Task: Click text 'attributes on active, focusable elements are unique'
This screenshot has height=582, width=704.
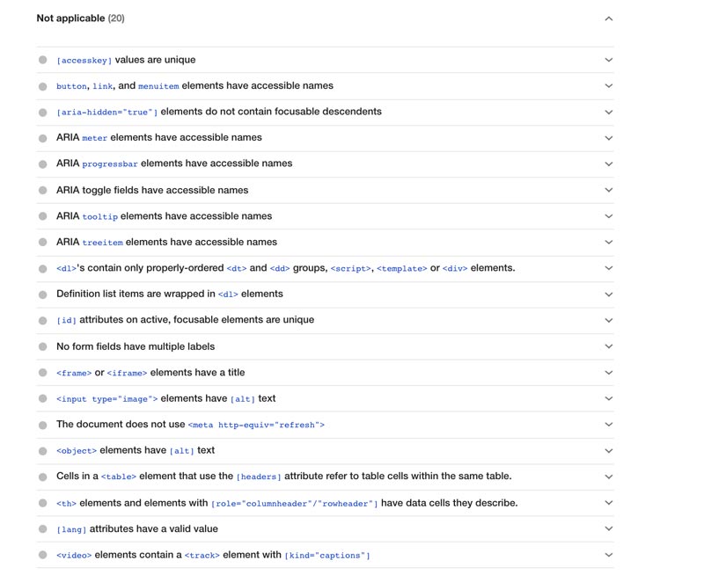Action: (x=196, y=320)
